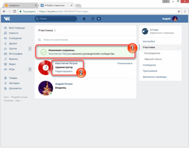Screen dimensions: 189x148
Task: Reload the page with refresh icon
Action: click(x=14, y=11)
